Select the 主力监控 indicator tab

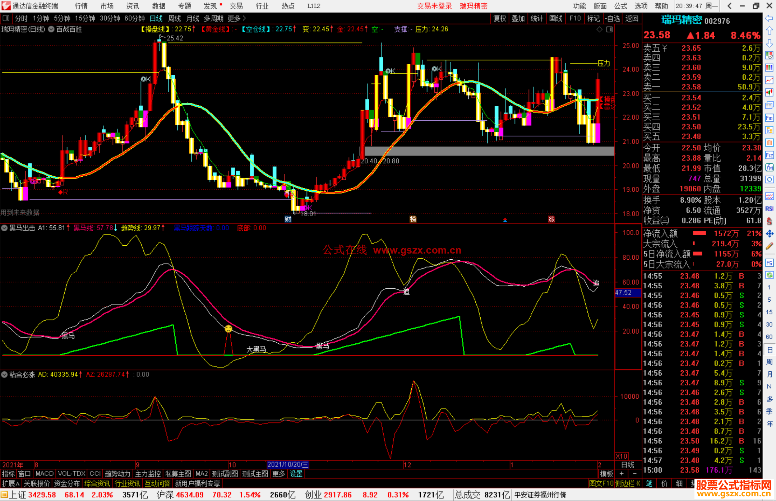coord(148,474)
